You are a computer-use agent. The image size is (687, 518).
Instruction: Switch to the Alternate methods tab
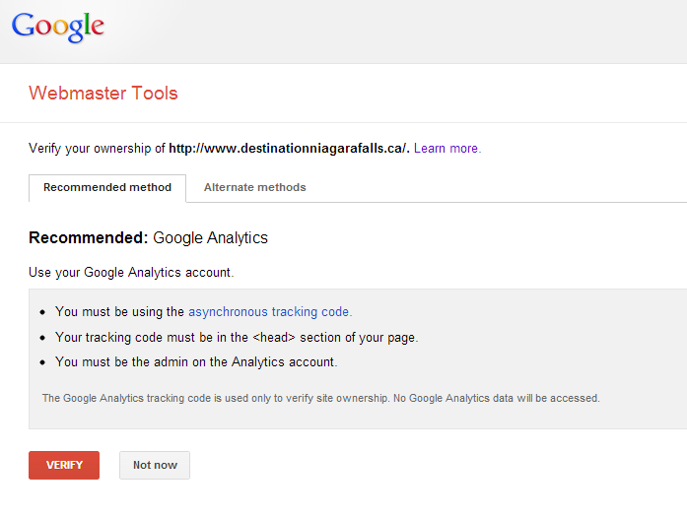coord(254,187)
